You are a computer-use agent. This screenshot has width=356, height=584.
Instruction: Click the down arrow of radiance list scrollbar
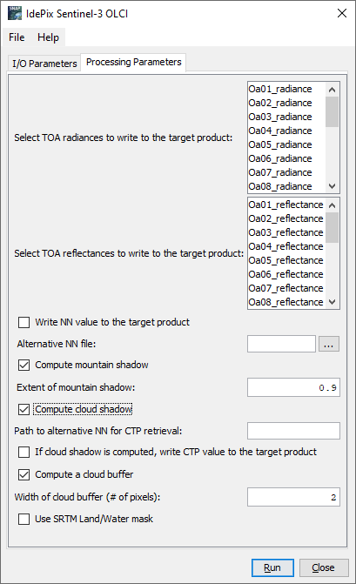click(332, 185)
